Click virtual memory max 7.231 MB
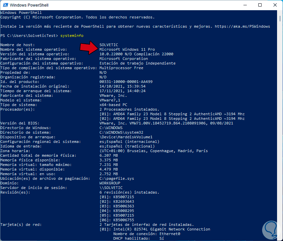The height and width of the screenshot is (241, 283). coord(109,165)
